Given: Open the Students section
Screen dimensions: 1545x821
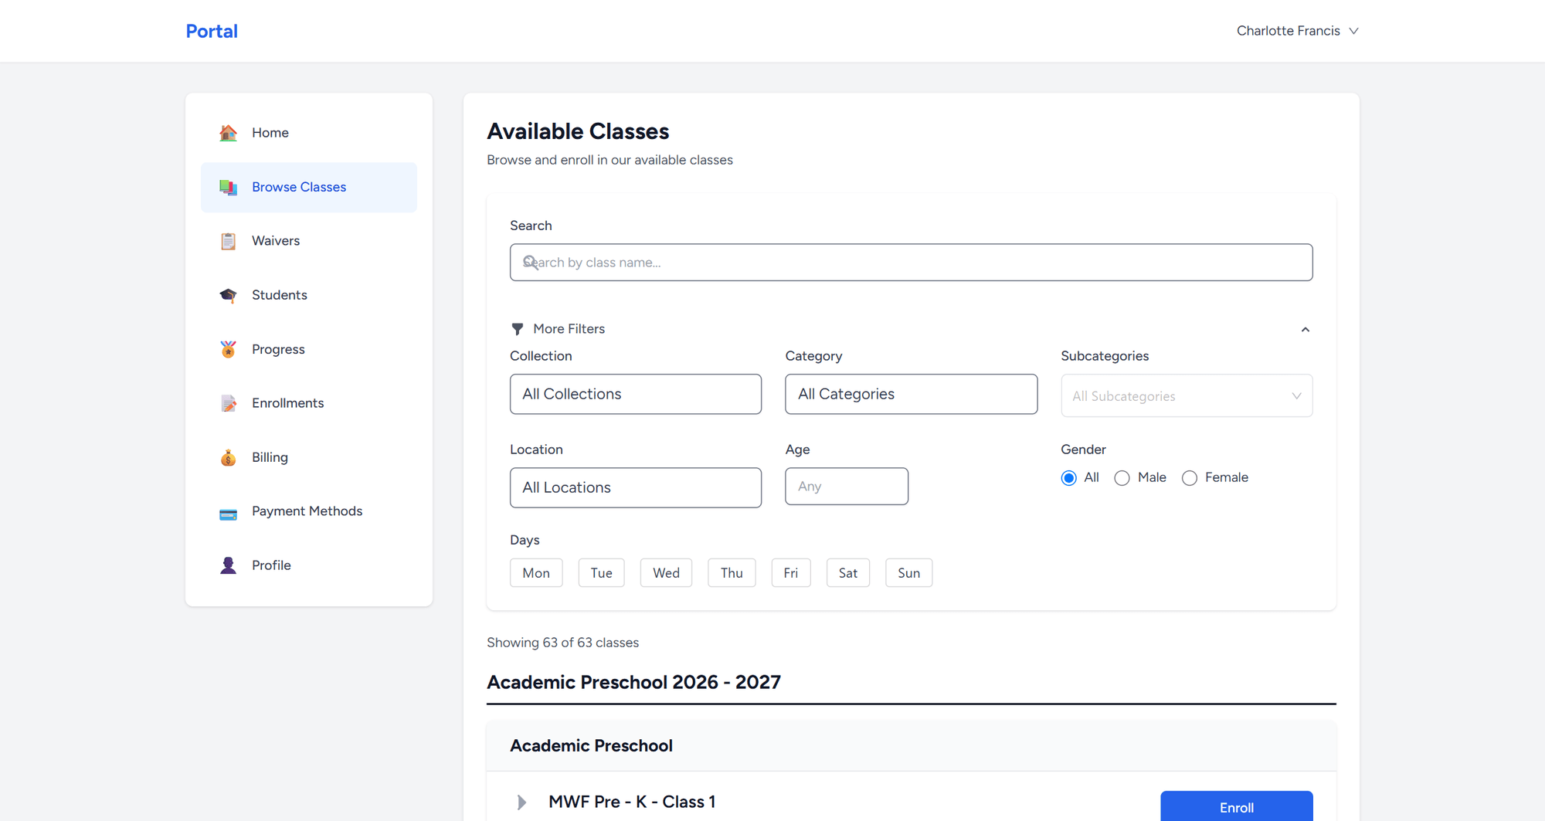Looking at the screenshot, I should (309, 295).
